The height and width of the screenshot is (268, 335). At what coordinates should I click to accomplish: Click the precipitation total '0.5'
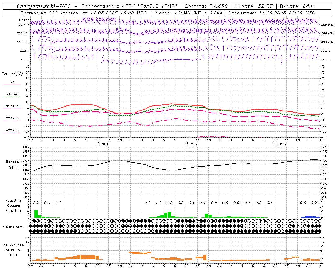pyautogui.click(x=303, y=203)
